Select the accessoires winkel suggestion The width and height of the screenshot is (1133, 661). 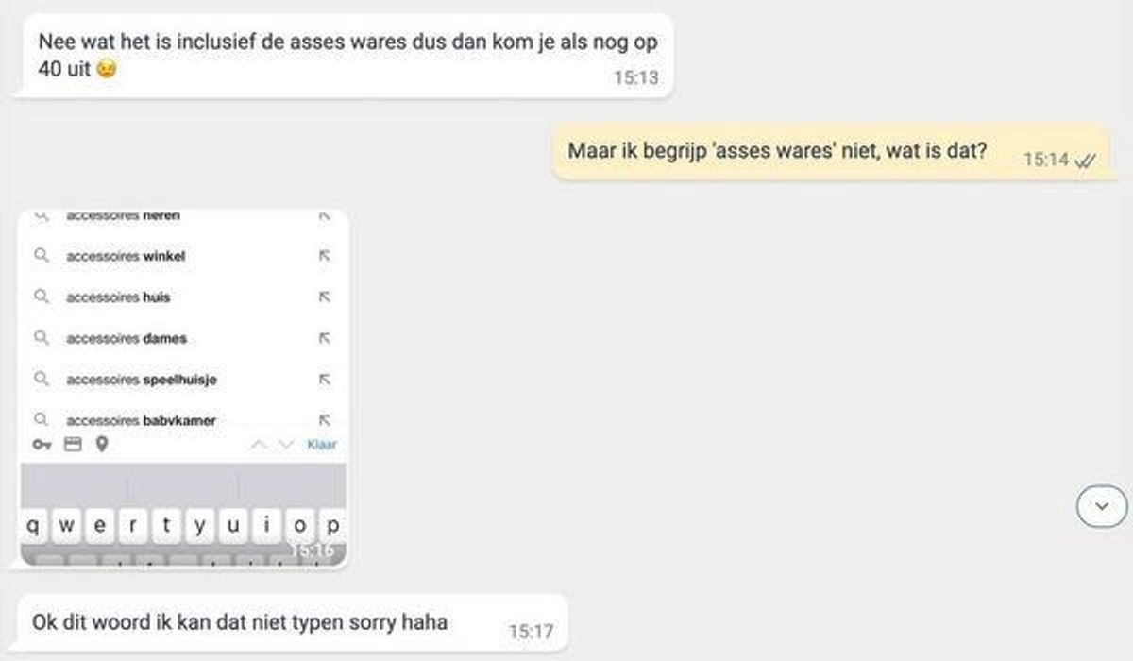pyautogui.click(x=126, y=256)
